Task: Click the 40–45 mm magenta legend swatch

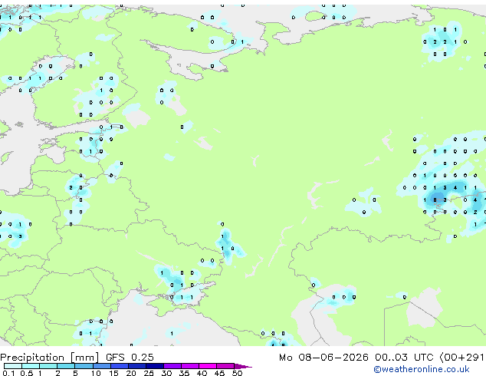Action: (208, 366)
